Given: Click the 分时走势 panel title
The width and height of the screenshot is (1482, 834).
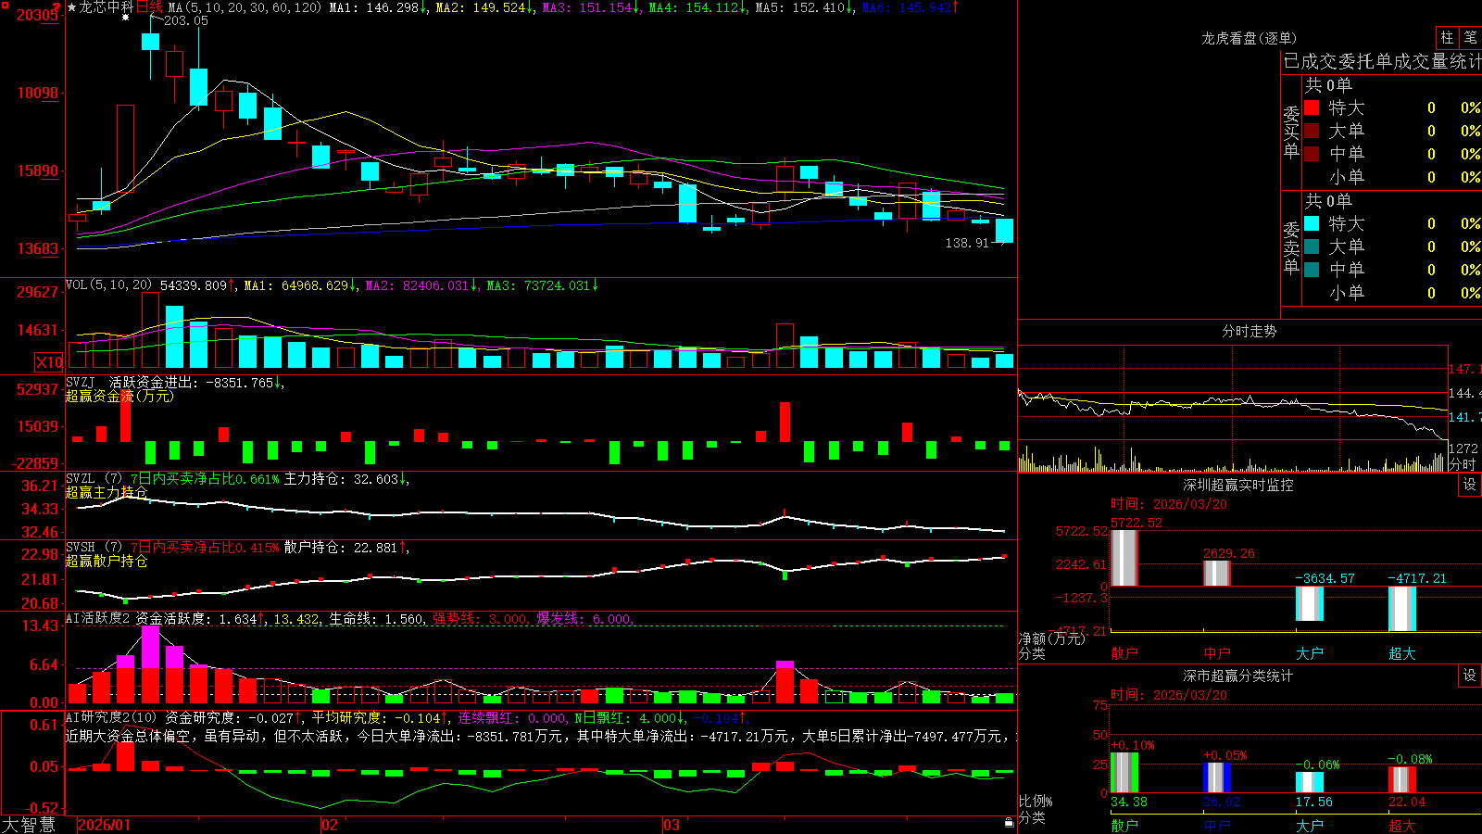Looking at the screenshot, I should [x=1250, y=331].
